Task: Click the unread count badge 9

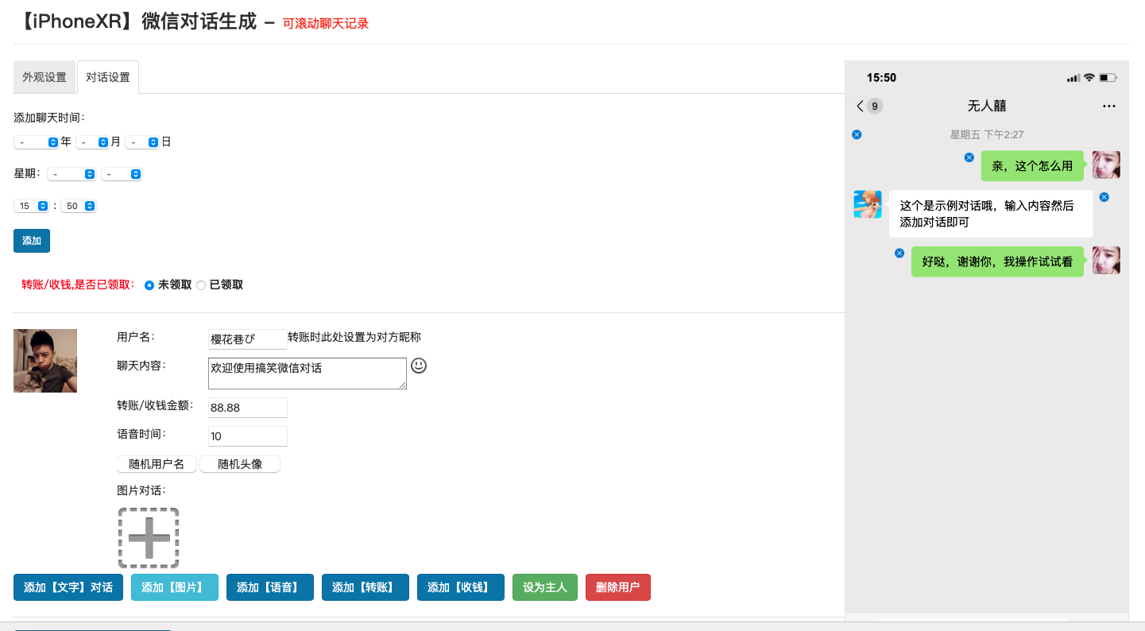Action: point(874,106)
